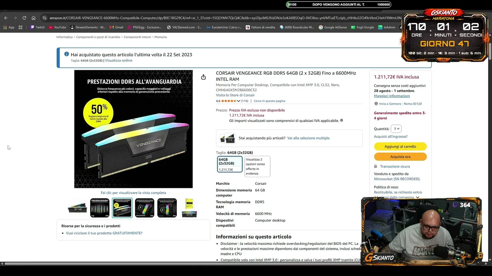Click the share icon beside product image
This screenshot has height=276, width=492.
[x=203, y=77]
